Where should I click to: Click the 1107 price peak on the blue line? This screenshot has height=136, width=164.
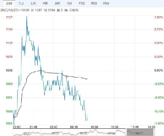coord(26,16)
